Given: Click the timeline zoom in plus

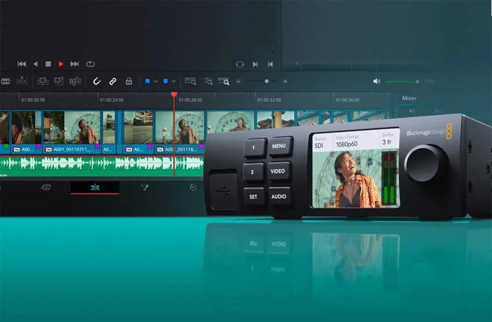Looking at the screenshot, I should click(x=285, y=81).
